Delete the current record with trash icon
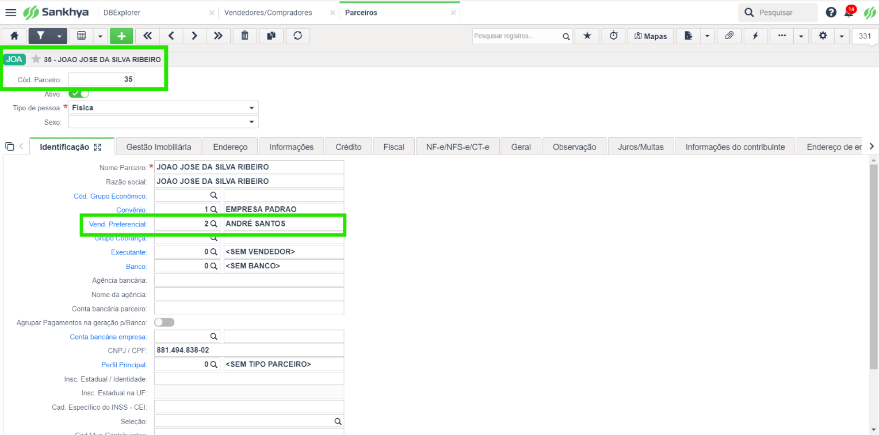The width and height of the screenshot is (879, 435). point(244,36)
